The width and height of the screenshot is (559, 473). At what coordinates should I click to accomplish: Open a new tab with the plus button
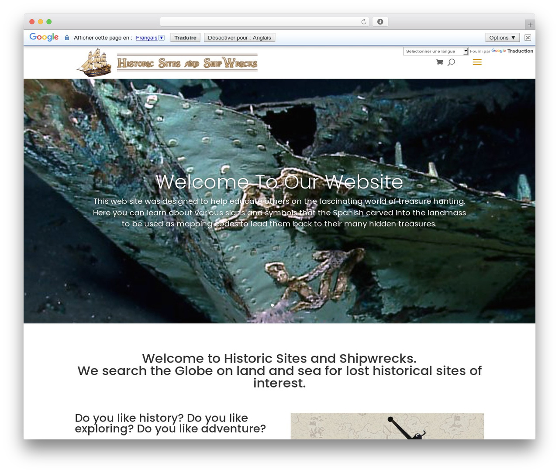530,25
